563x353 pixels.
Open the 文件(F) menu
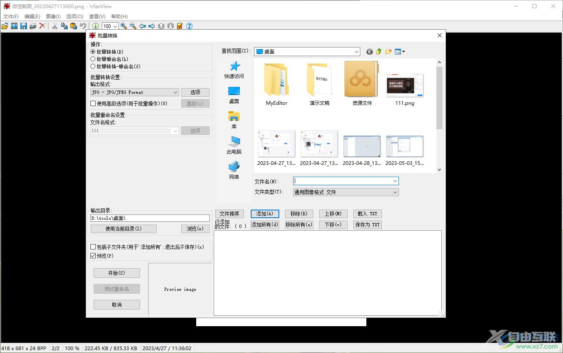(11, 17)
